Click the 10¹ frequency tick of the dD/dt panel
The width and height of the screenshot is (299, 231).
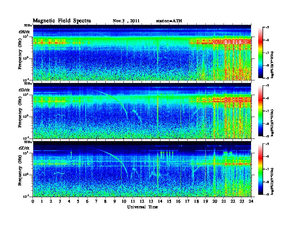(x=26, y=95)
